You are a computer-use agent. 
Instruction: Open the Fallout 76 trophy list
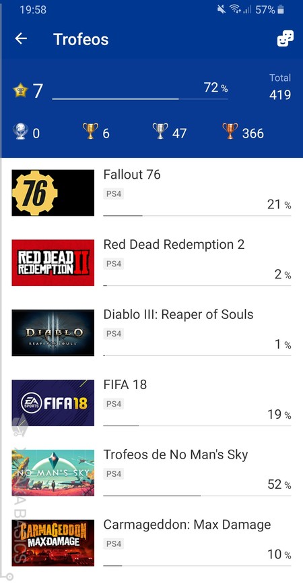(151, 193)
